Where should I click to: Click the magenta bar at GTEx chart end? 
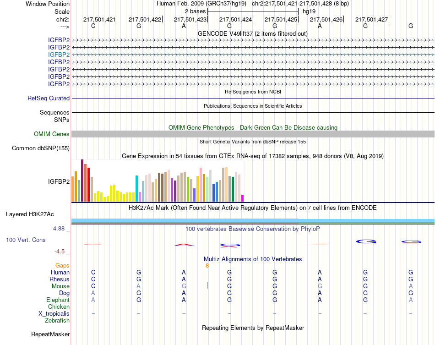[x=243, y=198]
